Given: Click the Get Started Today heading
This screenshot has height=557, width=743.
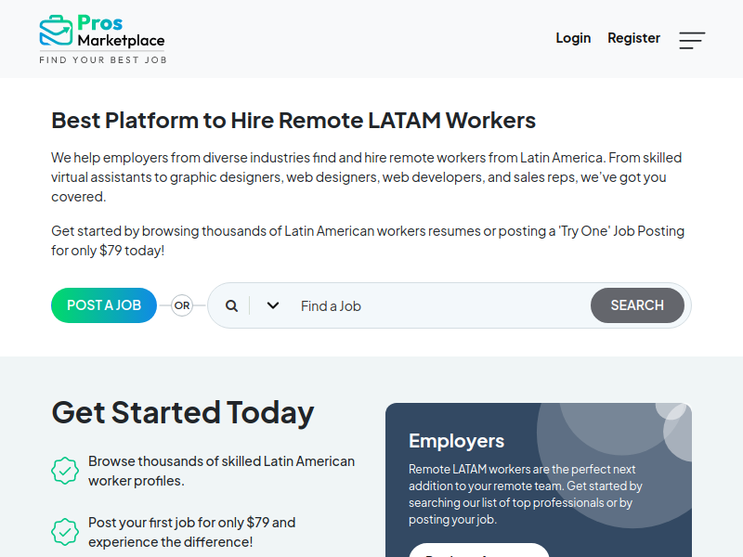Looking at the screenshot, I should point(183,412).
